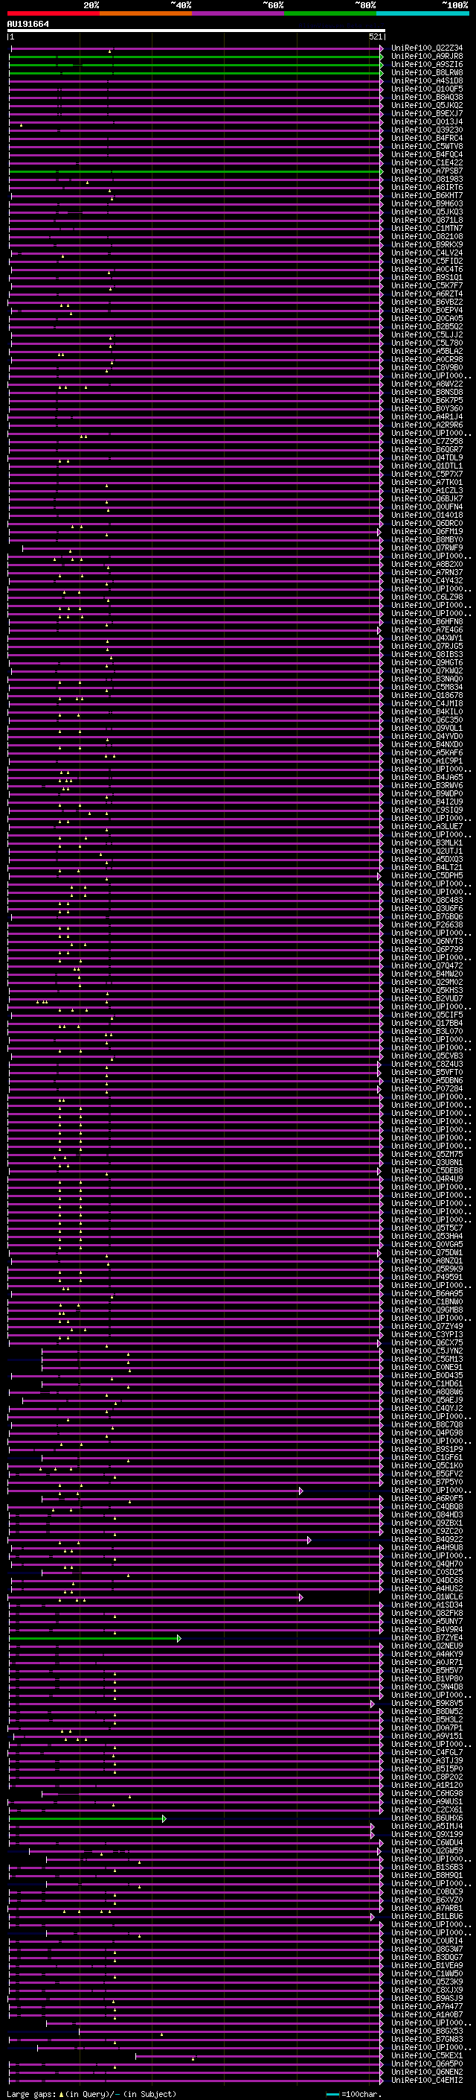Select label UniRef100_Q5ZM75
The image size is (476, 2100).
(x=427, y=1155)
